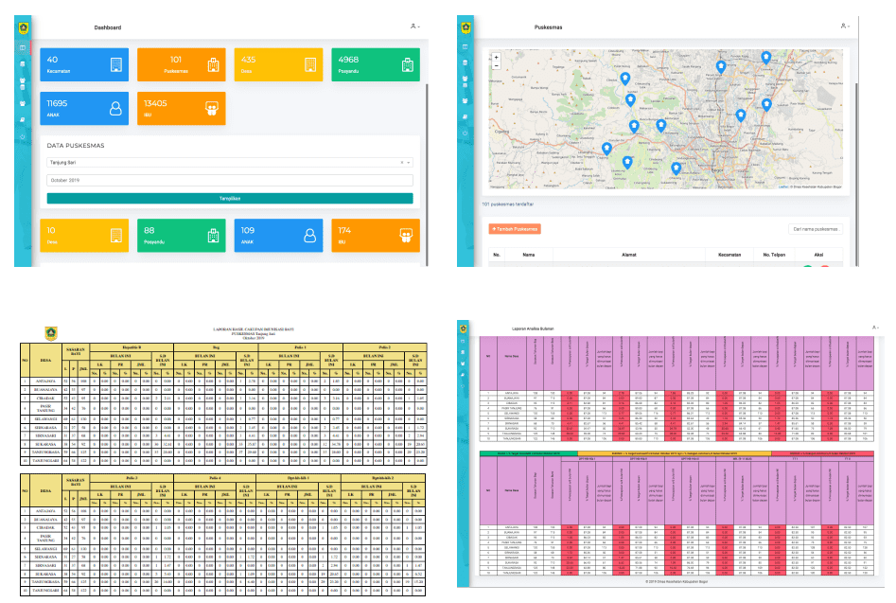
Task: Click the Polio 4 header in the report
Action: pos(215,478)
